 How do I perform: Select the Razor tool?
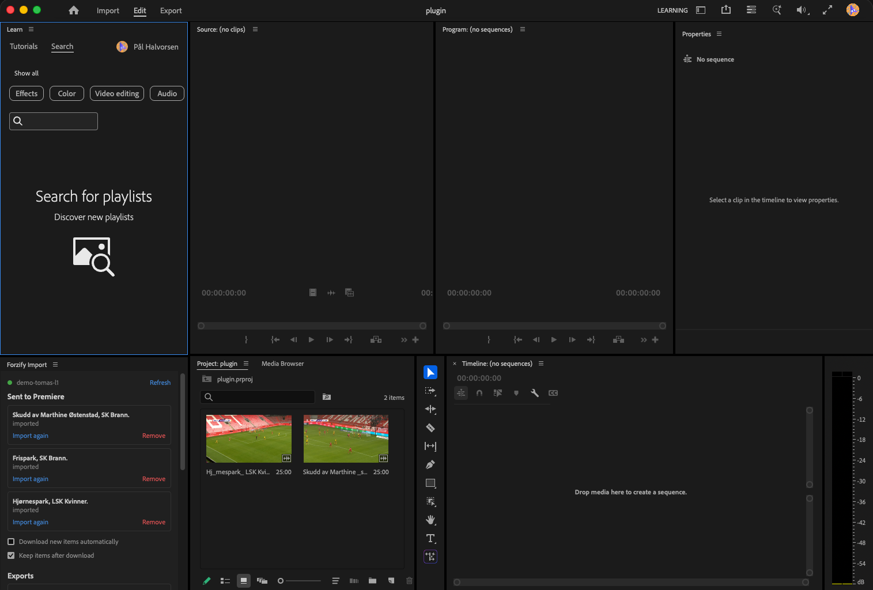pos(430,428)
